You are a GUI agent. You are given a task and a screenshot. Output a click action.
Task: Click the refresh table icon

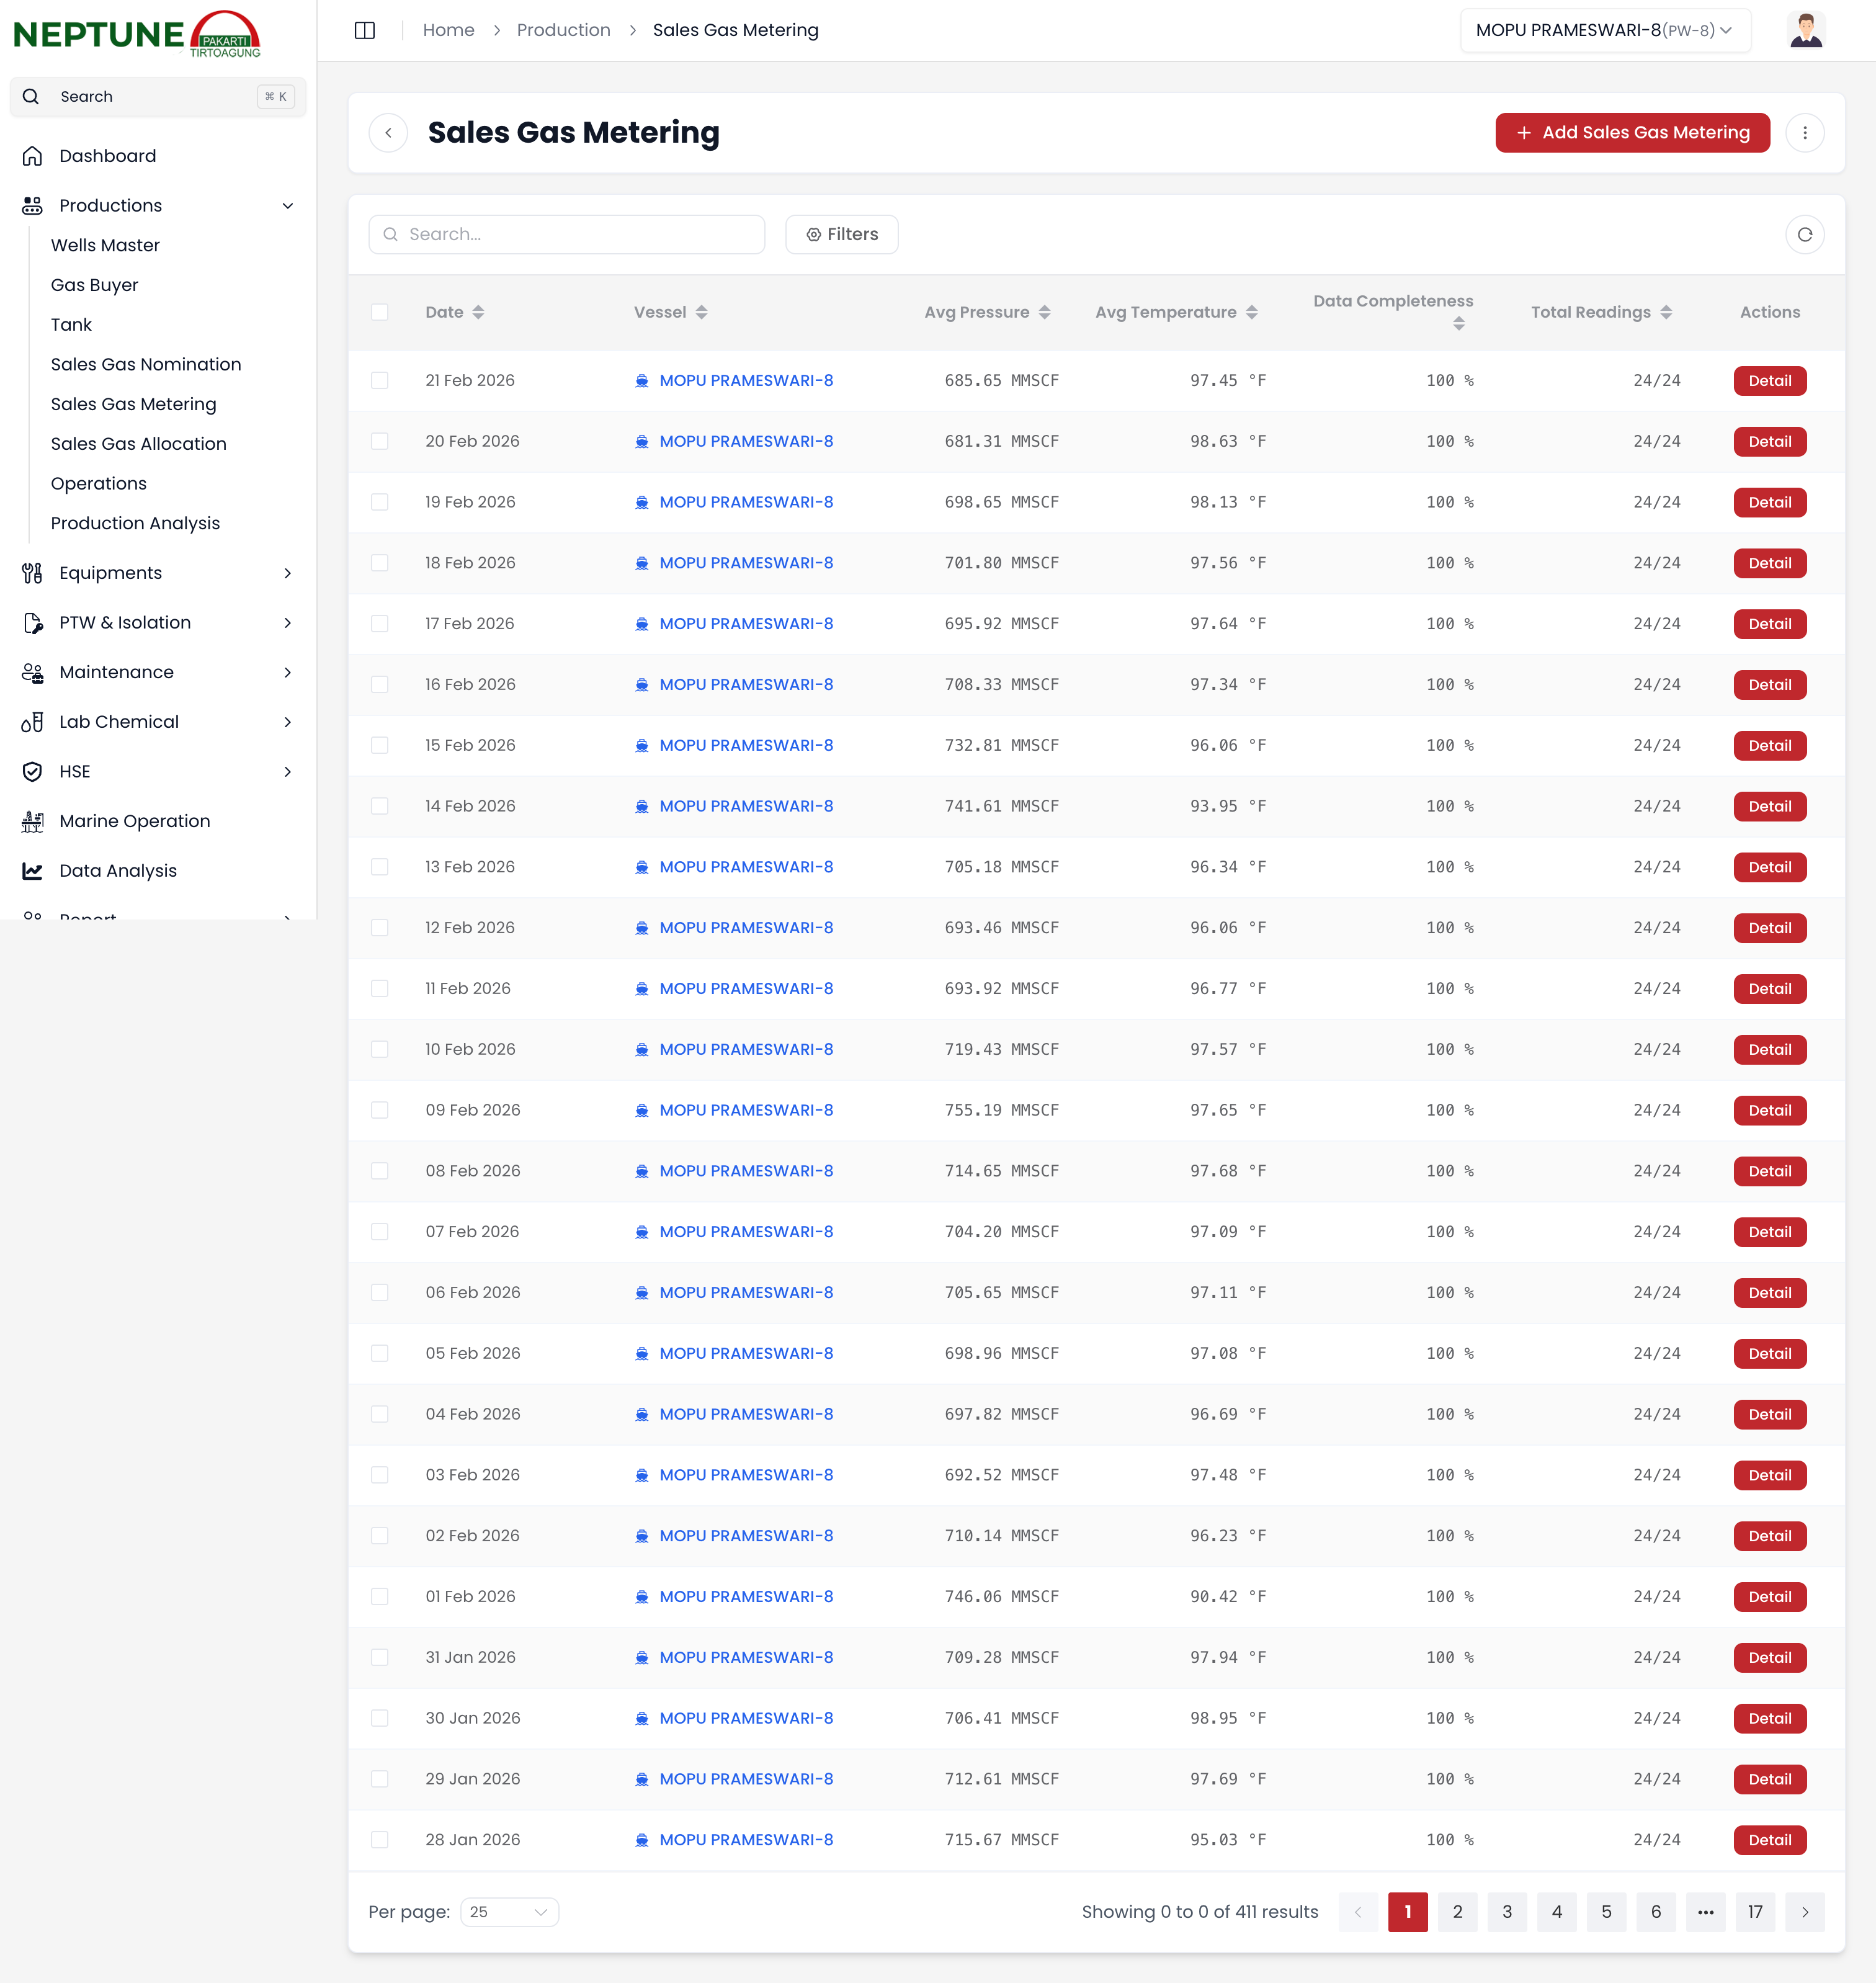(x=1804, y=234)
